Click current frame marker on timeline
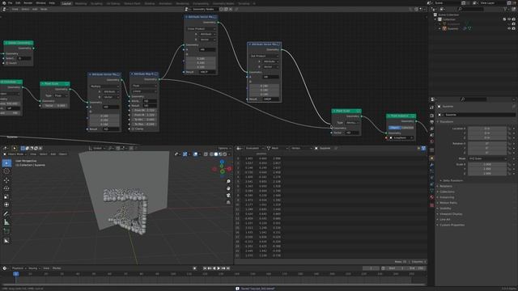This screenshot has height=291, width=518. pos(15,274)
